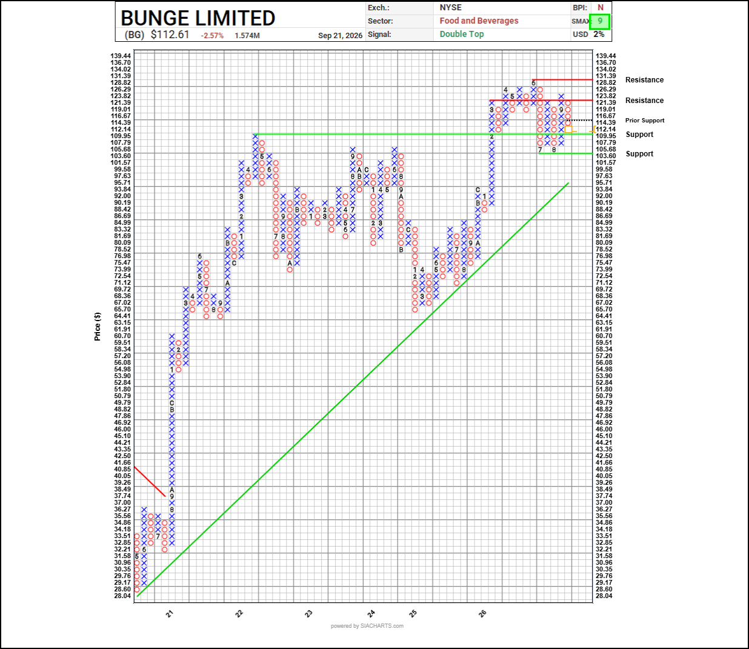Click the year 23 axis label
The height and width of the screenshot is (649, 749).
[x=308, y=614]
